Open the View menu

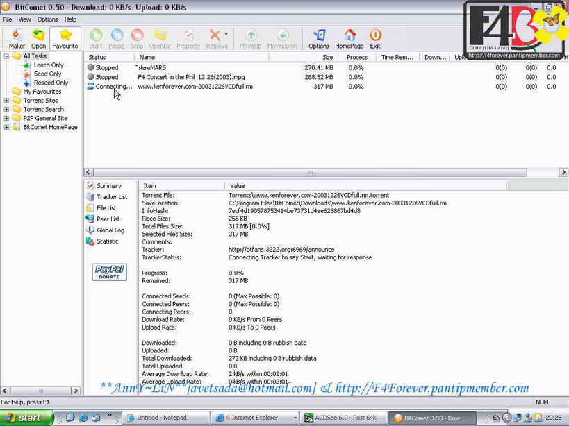pos(25,19)
